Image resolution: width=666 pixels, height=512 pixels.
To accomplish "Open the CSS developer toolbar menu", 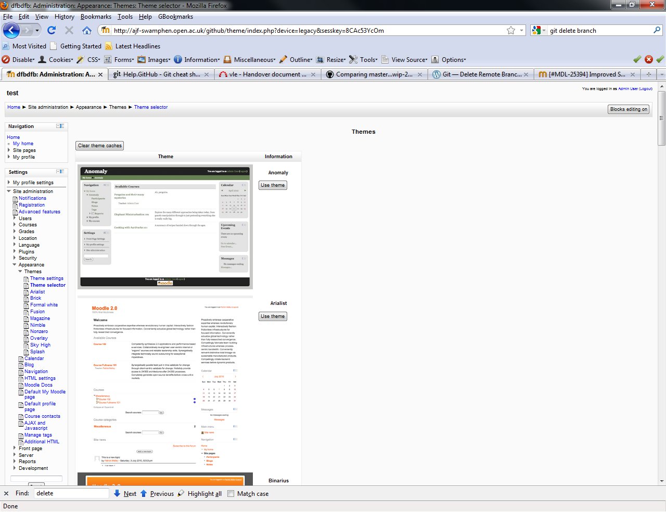I will pyautogui.click(x=88, y=59).
